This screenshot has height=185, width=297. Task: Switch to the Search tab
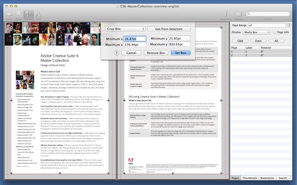283,178
